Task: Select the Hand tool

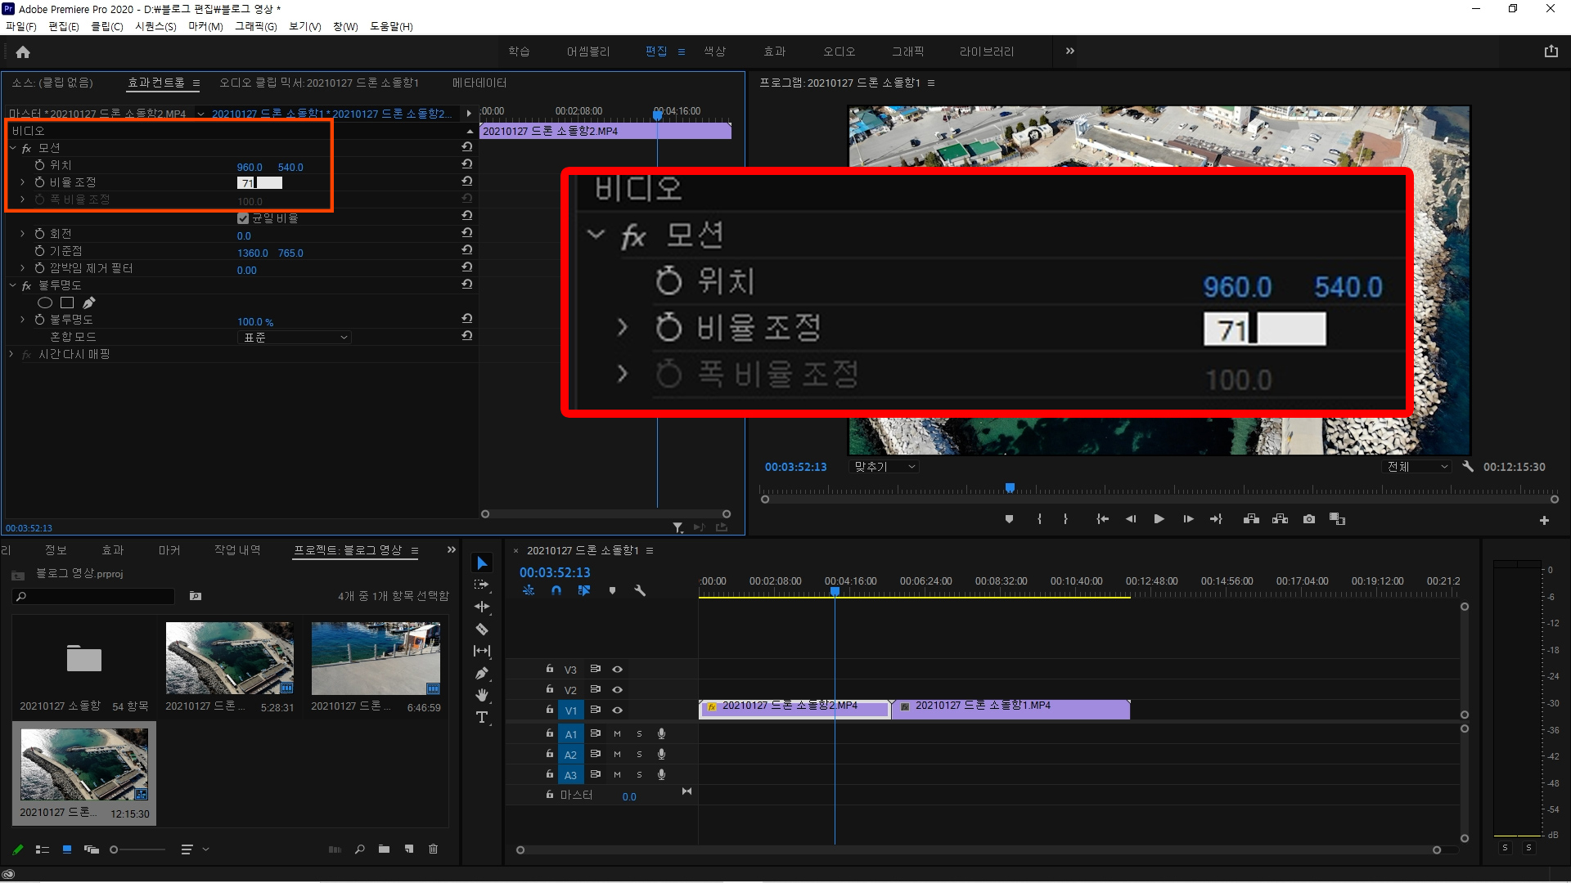Action: click(482, 695)
